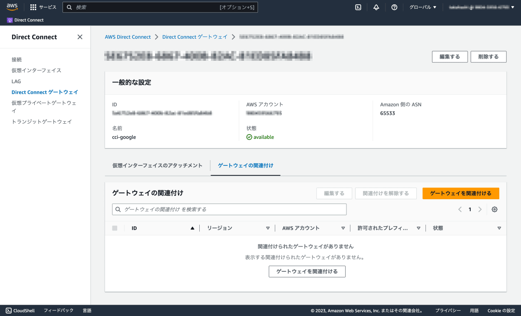Go to previous page arrow
This screenshot has width=521, height=316.
pyautogui.click(x=460, y=209)
